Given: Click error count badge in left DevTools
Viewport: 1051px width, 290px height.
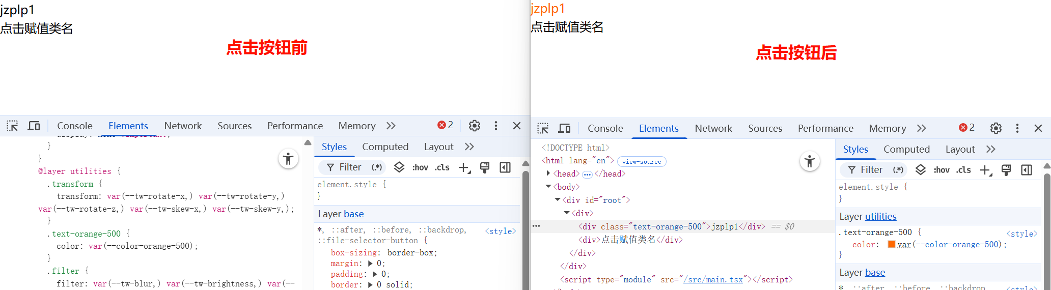Looking at the screenshot, I should point(446,125).
